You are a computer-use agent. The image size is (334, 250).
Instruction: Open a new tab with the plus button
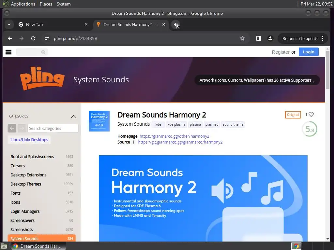(175, 25)
